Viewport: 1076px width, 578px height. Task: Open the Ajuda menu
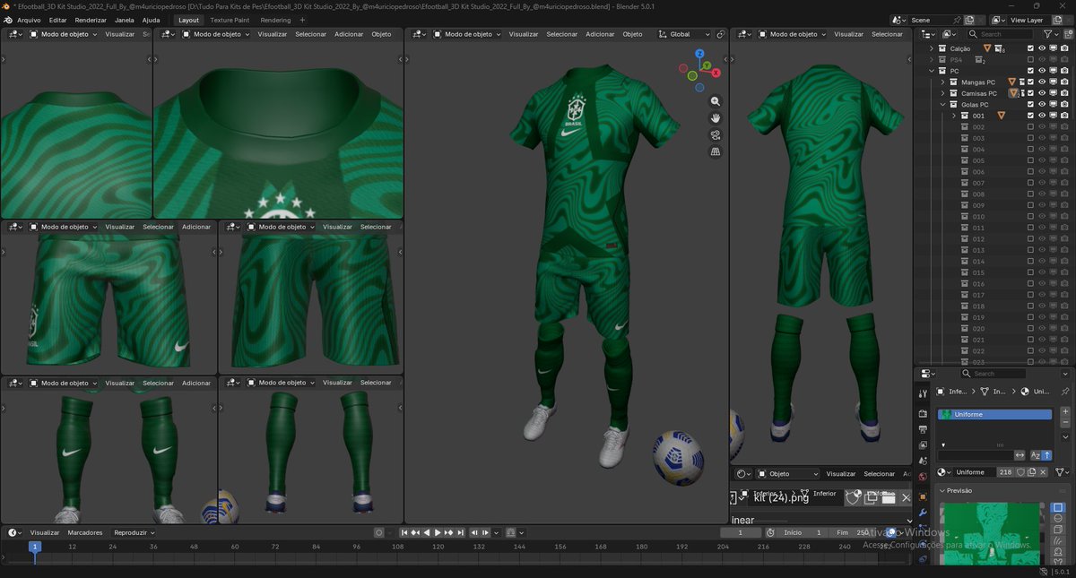[151, 20]
